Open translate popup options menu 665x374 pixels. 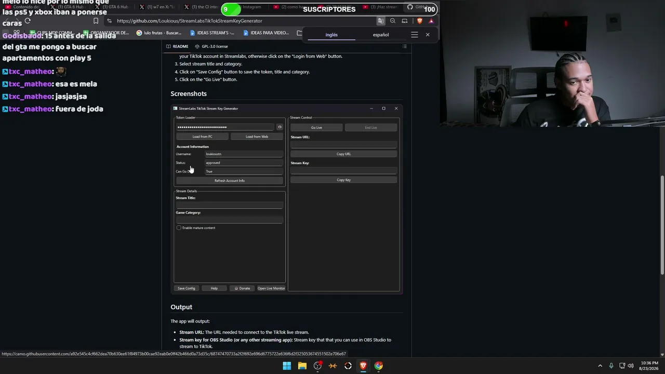click(x=414, y=35)
